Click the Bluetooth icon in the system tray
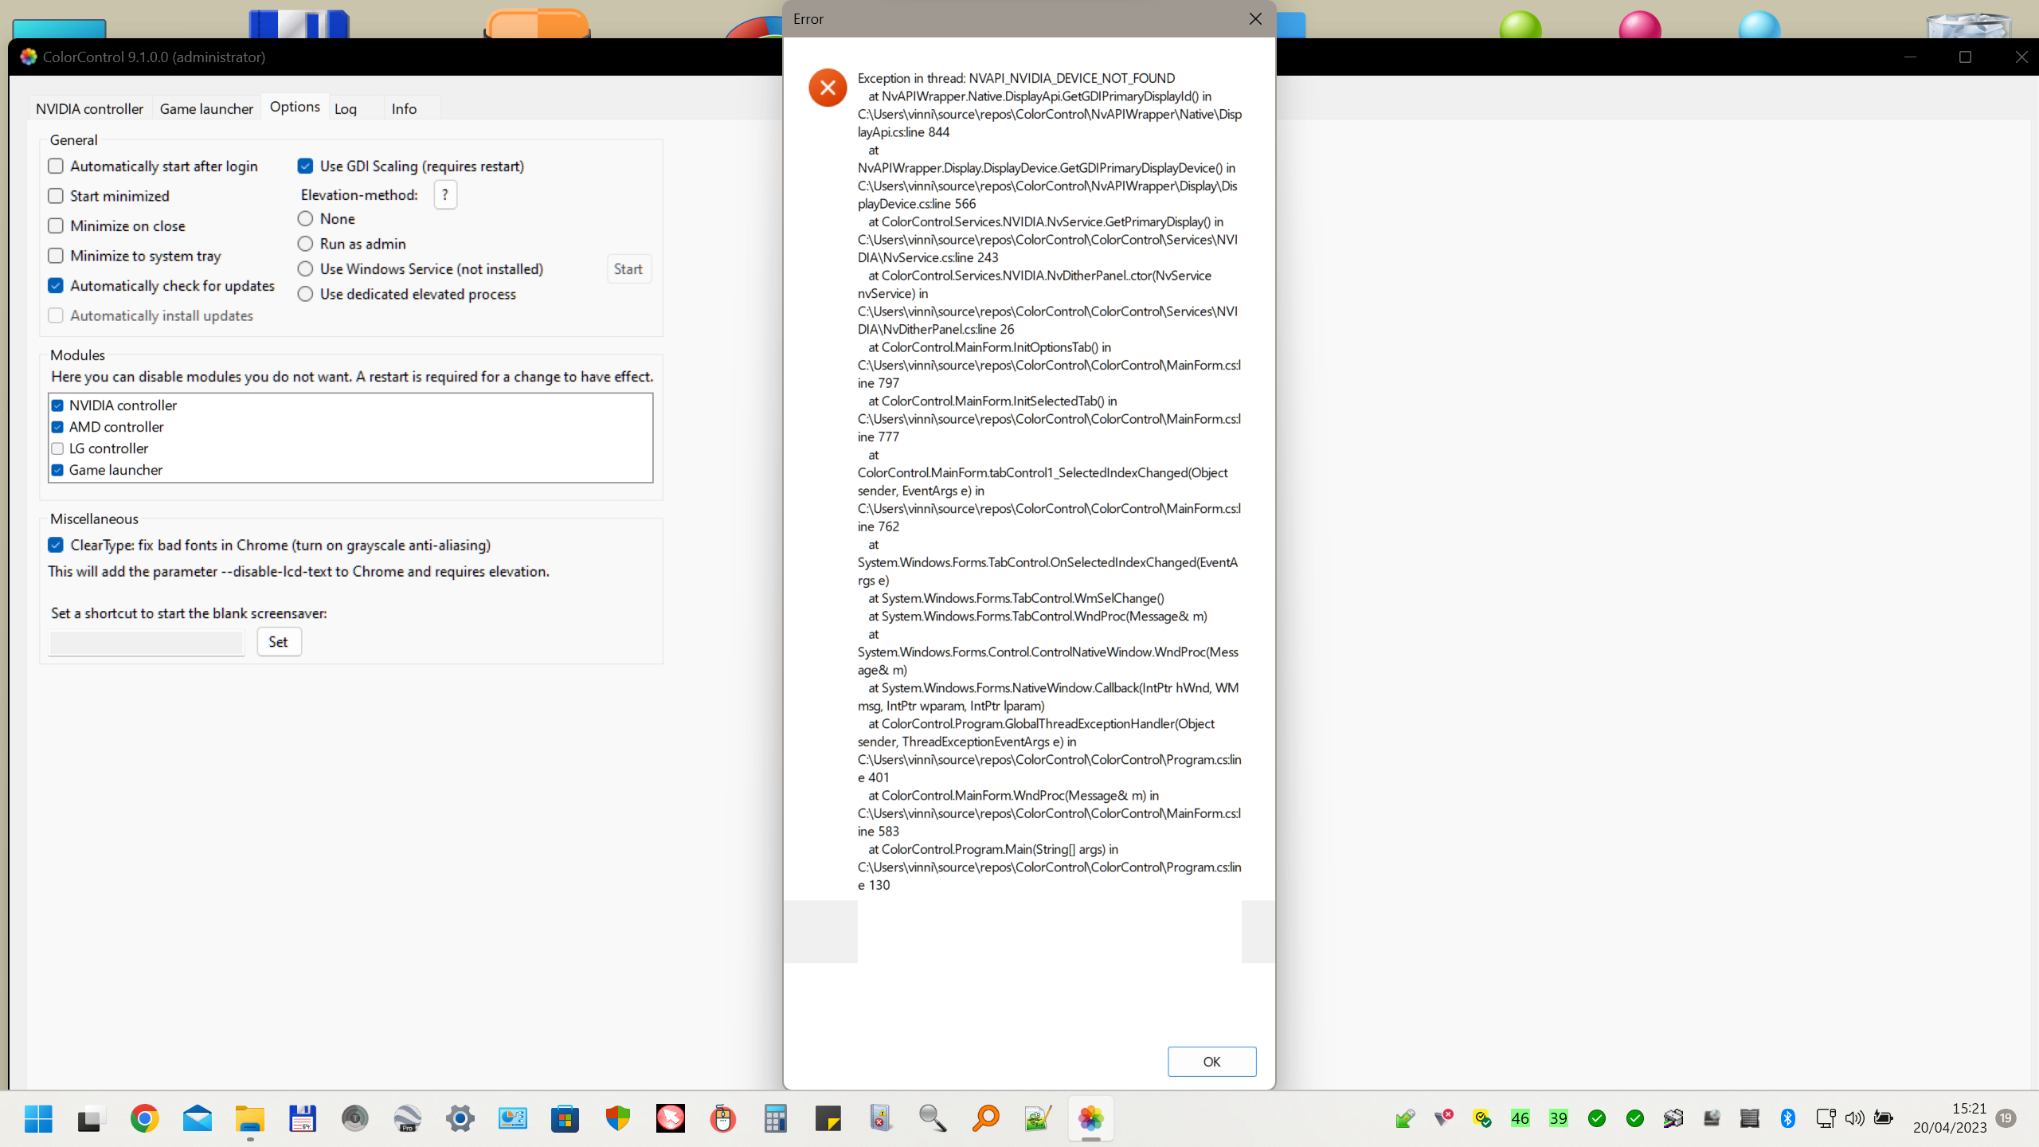Viewport: 2039px width, 1147px height. click(x=1789, y=1118)
